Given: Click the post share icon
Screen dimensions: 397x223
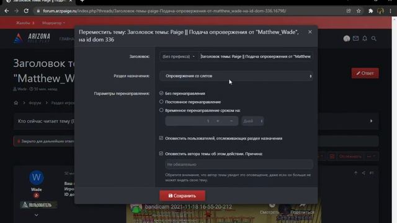Looking at the screenshot, I should pyautogui.click(x=364, y=173).
